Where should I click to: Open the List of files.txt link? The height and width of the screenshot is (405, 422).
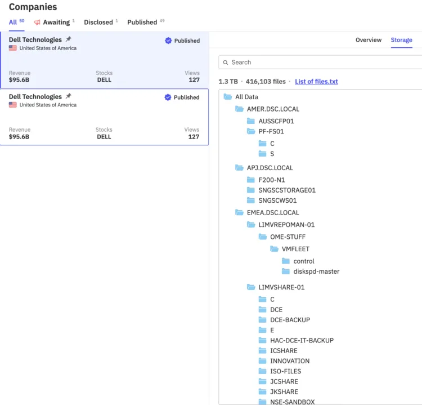[316, 81]
